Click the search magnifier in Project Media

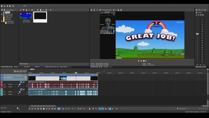click(51, 10)
